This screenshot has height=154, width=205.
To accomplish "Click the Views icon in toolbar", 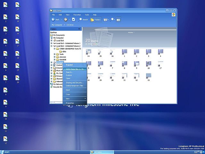I will click(x=105, y=20).
